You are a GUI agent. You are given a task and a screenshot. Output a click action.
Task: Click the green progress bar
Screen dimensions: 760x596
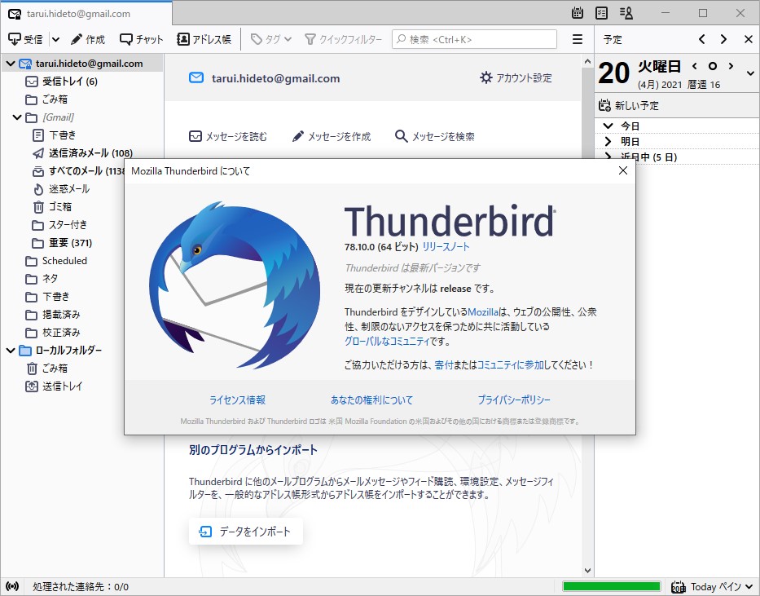click(611, 585)
